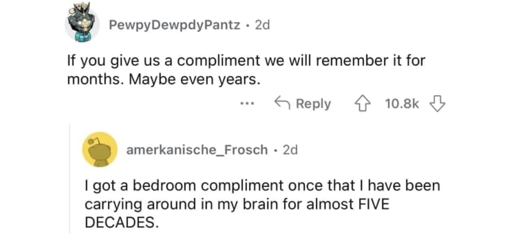521x248 pixels.
Task: Click amerkanische_Frosch's yellow Snoo avatar
Action: pyautogui.click(x=100, y=150)
